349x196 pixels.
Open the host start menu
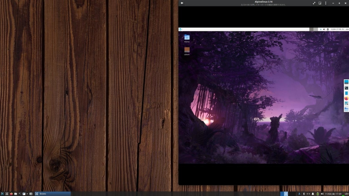pos(2,194)
